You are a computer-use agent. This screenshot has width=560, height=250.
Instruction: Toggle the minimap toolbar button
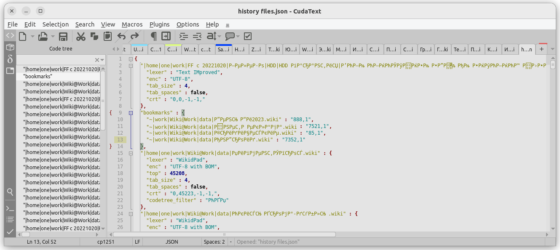(x=166, y=37)
